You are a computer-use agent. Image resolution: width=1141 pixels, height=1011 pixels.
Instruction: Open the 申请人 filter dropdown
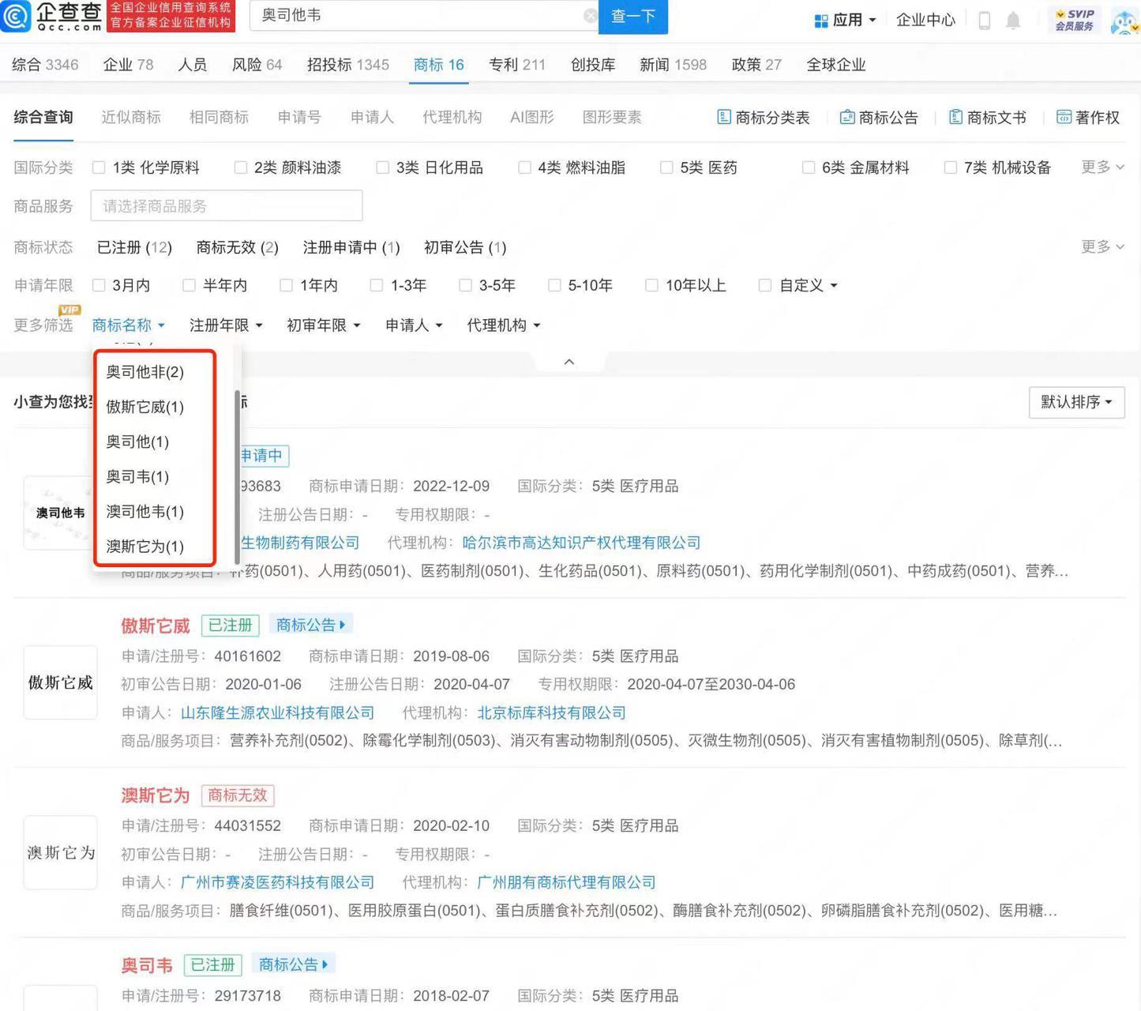coord(414,325)
